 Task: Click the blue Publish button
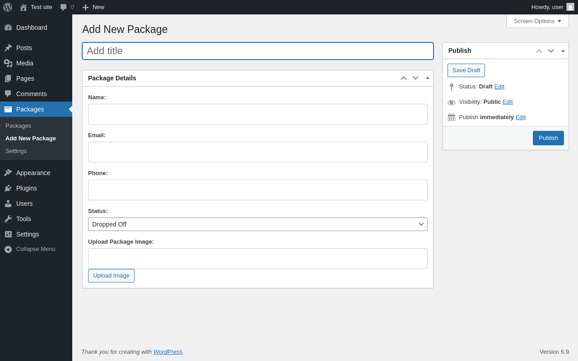(548, 138)
